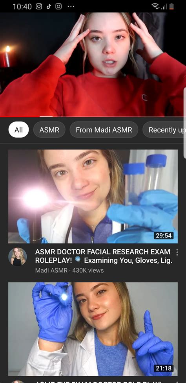
Task: Tap the 21:18 duration badge
Action: point(164,368)
